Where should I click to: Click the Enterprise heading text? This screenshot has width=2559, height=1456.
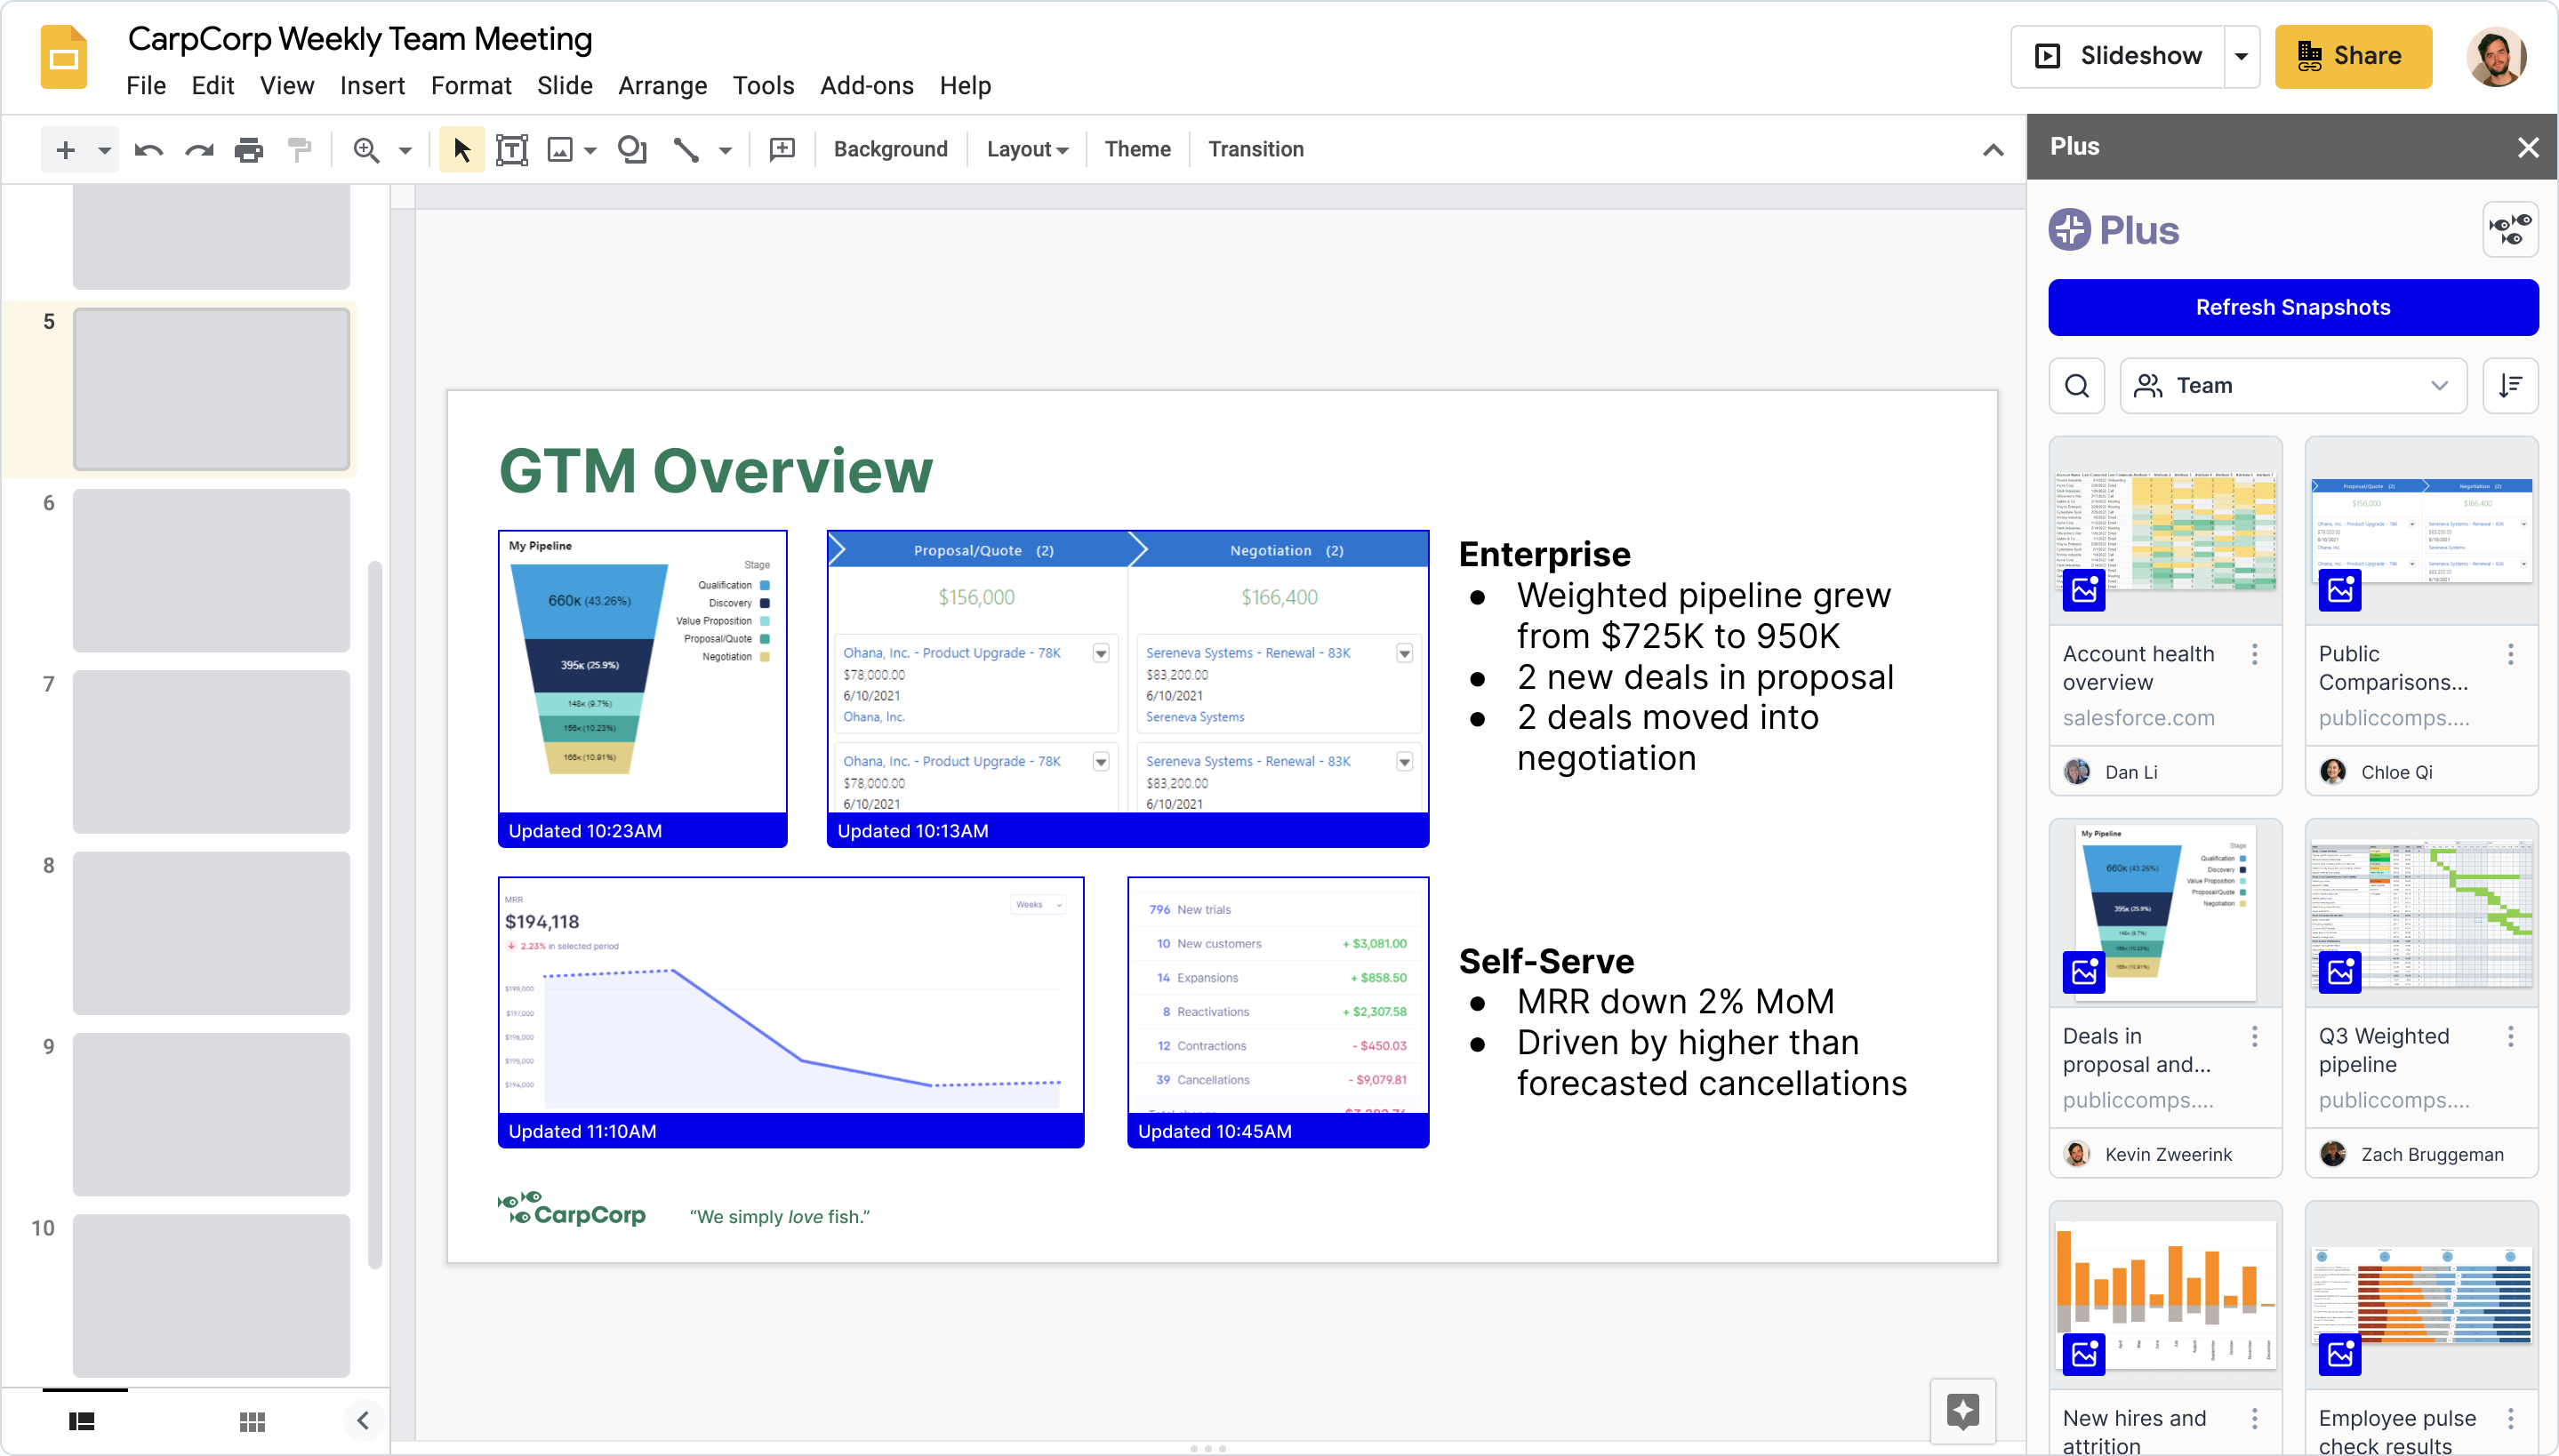point(1544,554)
